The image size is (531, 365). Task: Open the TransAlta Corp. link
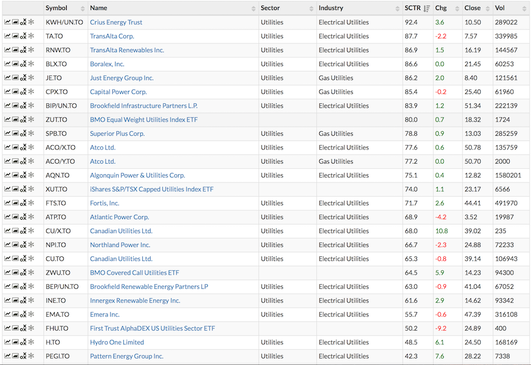(112, 36)
